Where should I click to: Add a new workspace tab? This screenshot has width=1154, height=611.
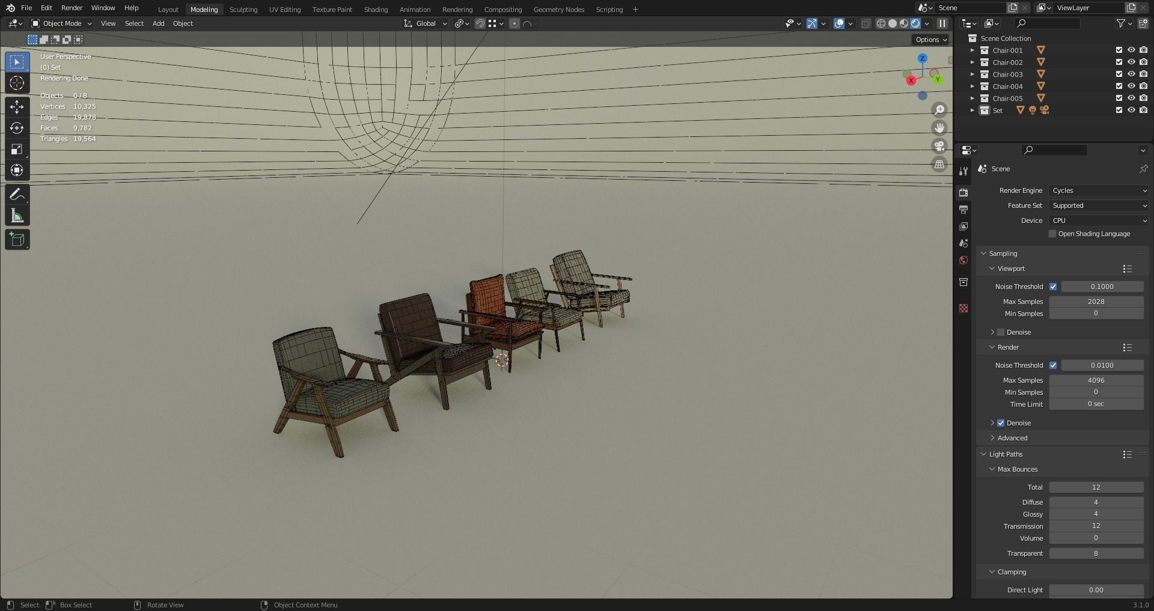(x=635, y=10)
